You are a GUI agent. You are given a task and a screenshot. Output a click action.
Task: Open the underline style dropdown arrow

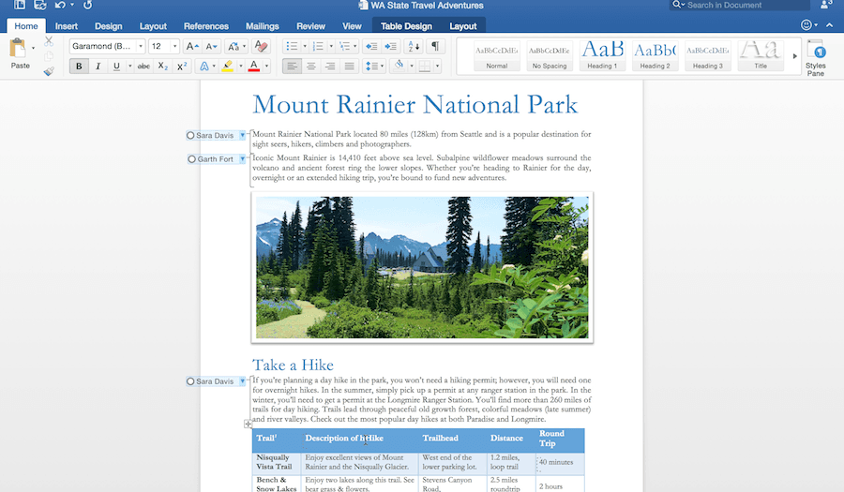click(x=129, y=67)
